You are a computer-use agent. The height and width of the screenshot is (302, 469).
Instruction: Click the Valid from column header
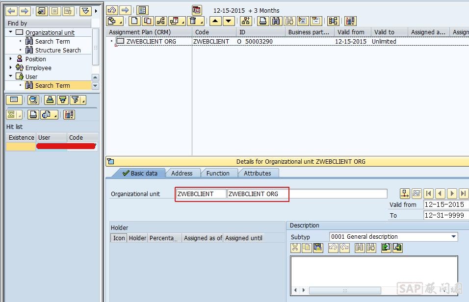pyautogui.click(x=351, y=32)
